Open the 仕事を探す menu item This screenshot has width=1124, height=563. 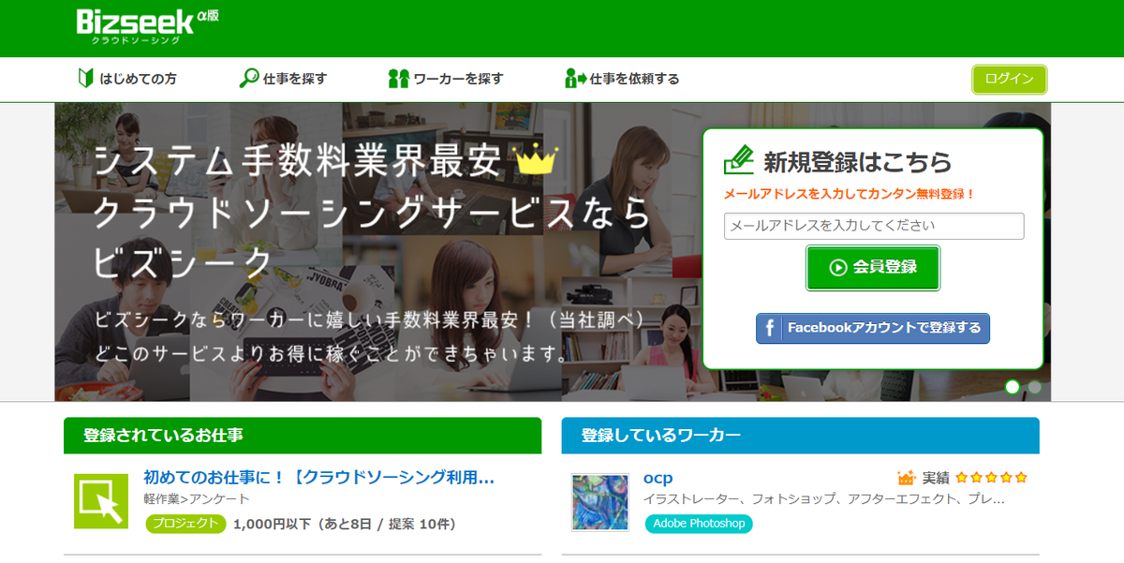point(283,79)
